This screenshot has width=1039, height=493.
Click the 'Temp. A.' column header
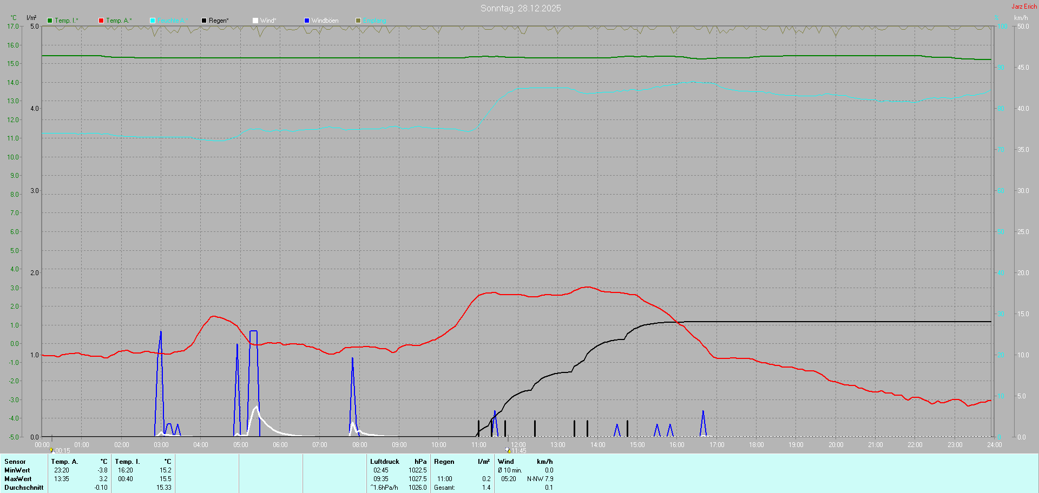64,462
